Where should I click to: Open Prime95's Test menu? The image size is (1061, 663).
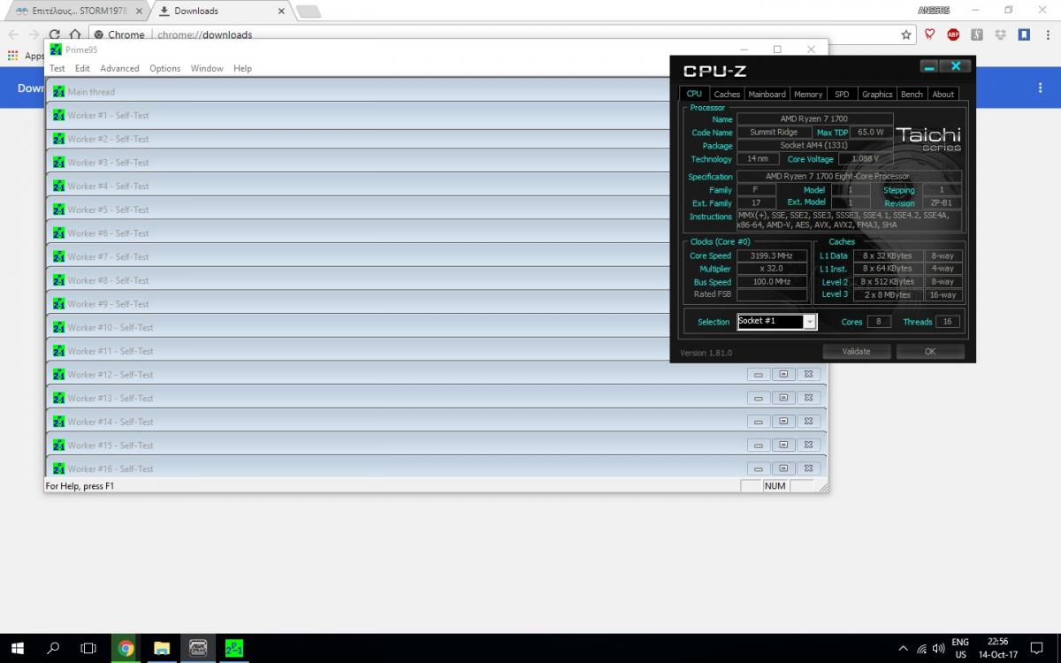57,68
